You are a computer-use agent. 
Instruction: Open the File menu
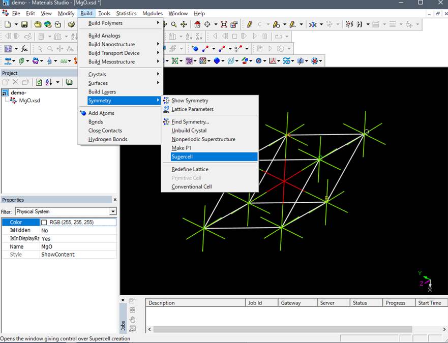point(16,13)
